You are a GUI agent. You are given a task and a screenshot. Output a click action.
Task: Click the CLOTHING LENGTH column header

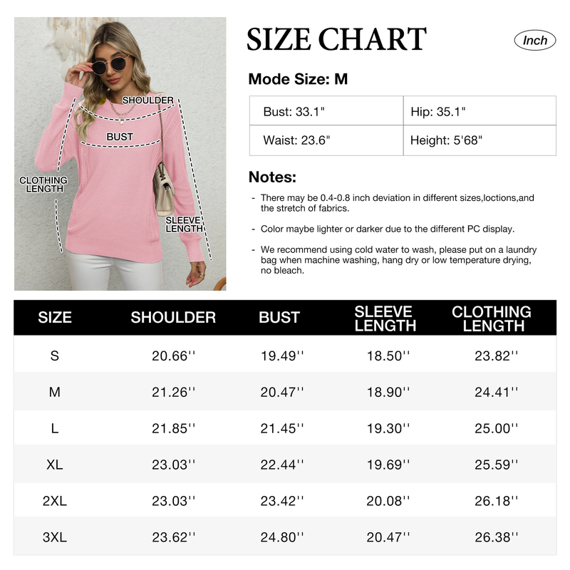492,318
